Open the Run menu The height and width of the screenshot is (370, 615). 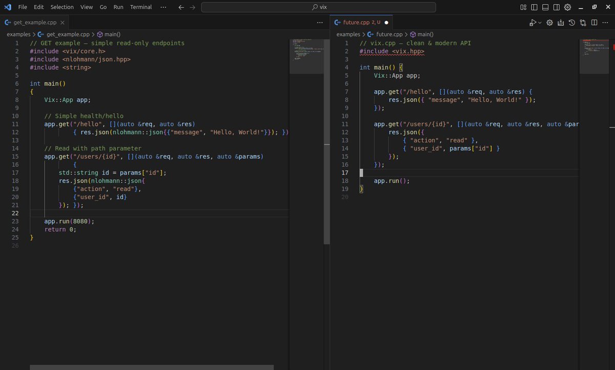tap(118, 7)
